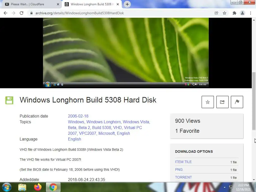This screenshot has width=256, height=192.
Task: Click the browser forward arrow
Action: [x=13, y=13]
